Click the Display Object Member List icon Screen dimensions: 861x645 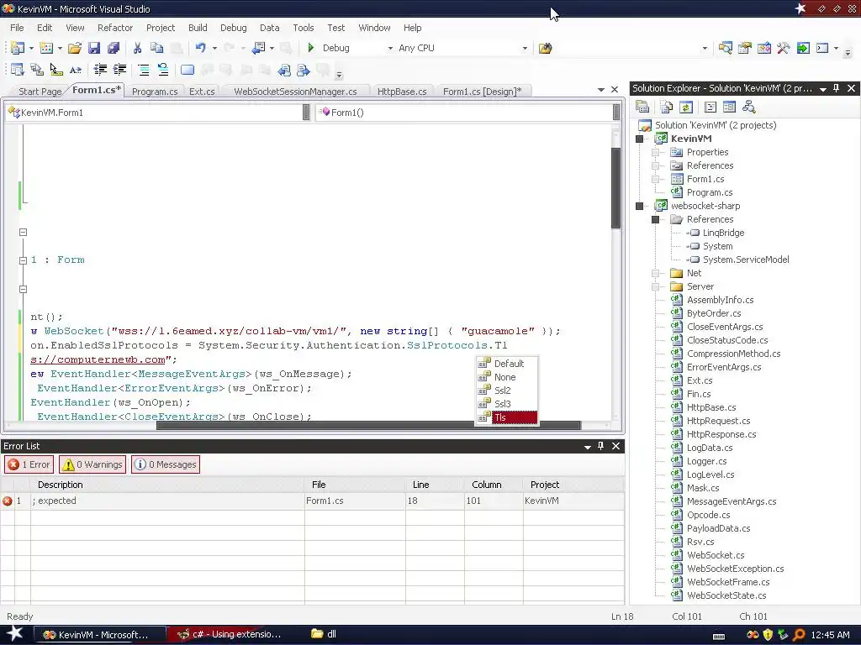17,69
